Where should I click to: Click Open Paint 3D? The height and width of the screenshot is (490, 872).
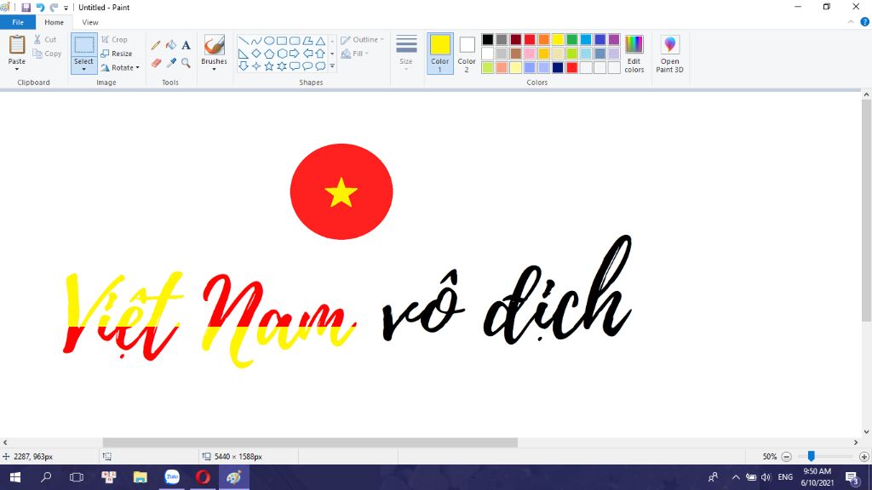669,54
